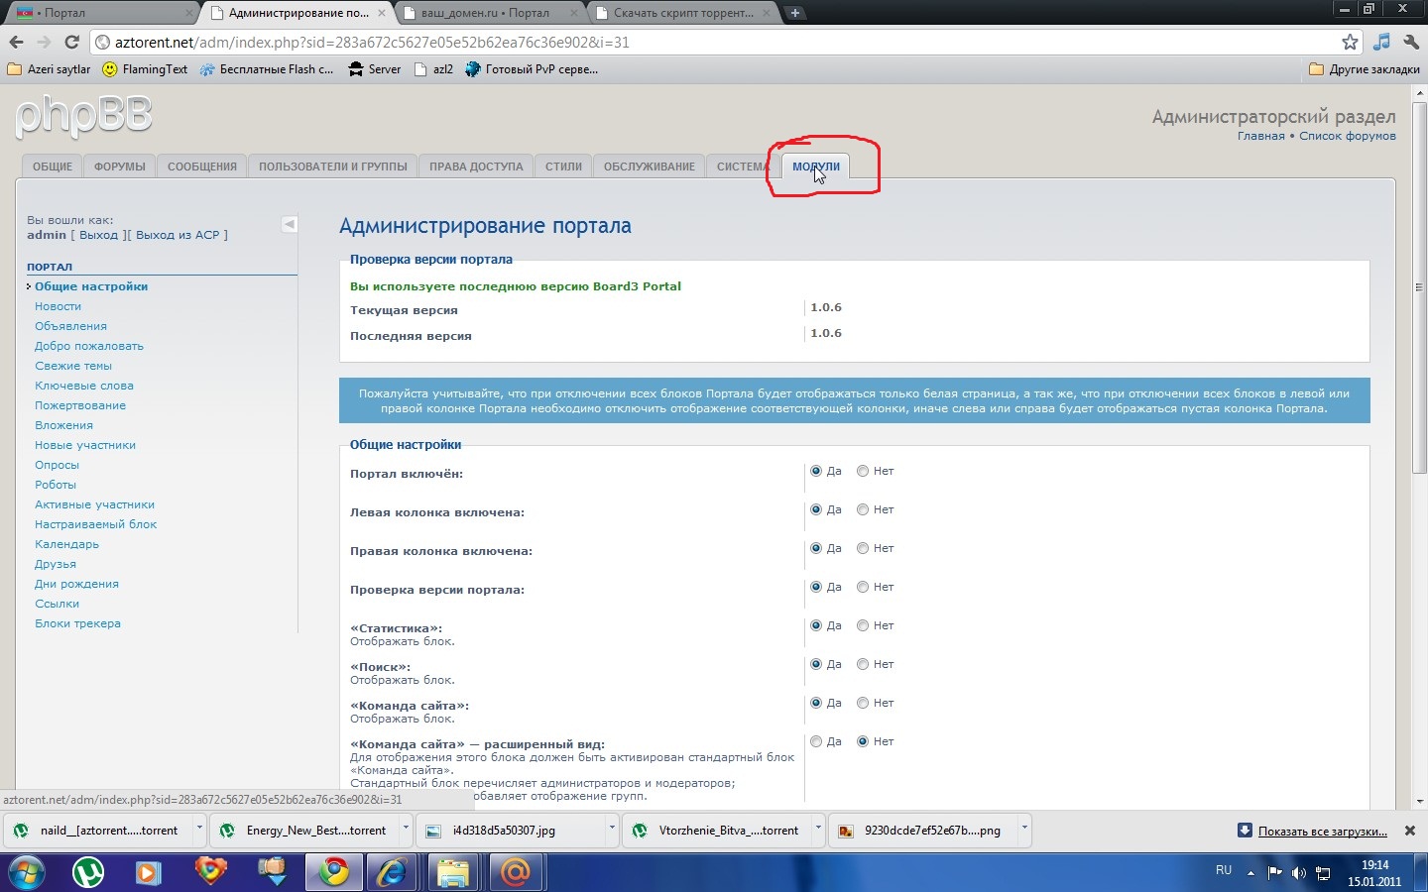Select Да for «Команда сайта» расширенный вид
The height and width of the screenshot is (892, 1428).
816,741
